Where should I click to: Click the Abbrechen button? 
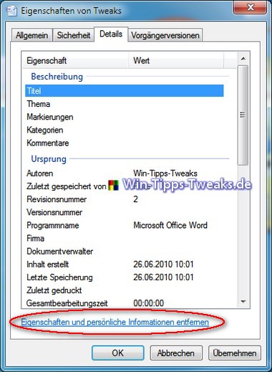(176, 353)
